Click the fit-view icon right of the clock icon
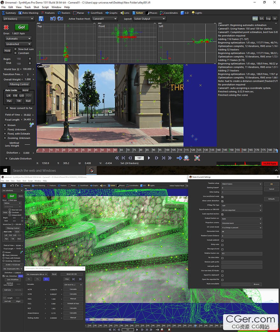This screenshot has height=332, width=280. tap(197, 158)
